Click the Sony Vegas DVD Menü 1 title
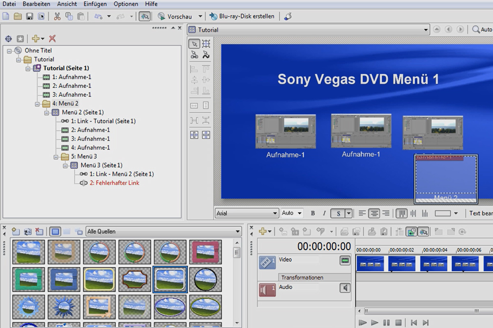This screenshot has height=328, width=493. click(x=358, y=79)
